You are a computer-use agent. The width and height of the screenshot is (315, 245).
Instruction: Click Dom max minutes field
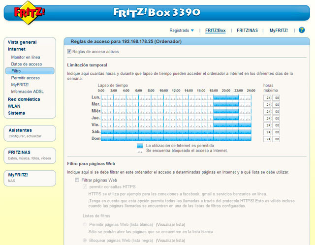pyautogui.click(x=276, y=139)
